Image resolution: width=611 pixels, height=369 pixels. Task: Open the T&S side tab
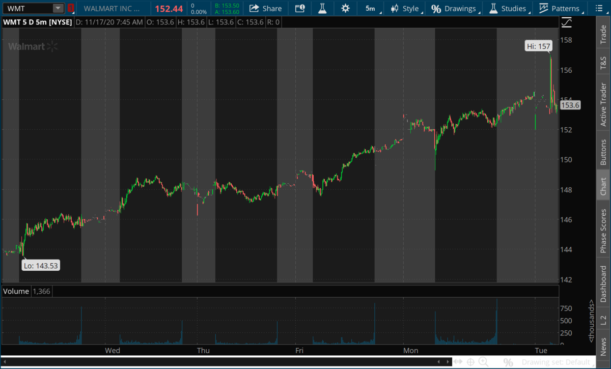click(x=603, y=64)
